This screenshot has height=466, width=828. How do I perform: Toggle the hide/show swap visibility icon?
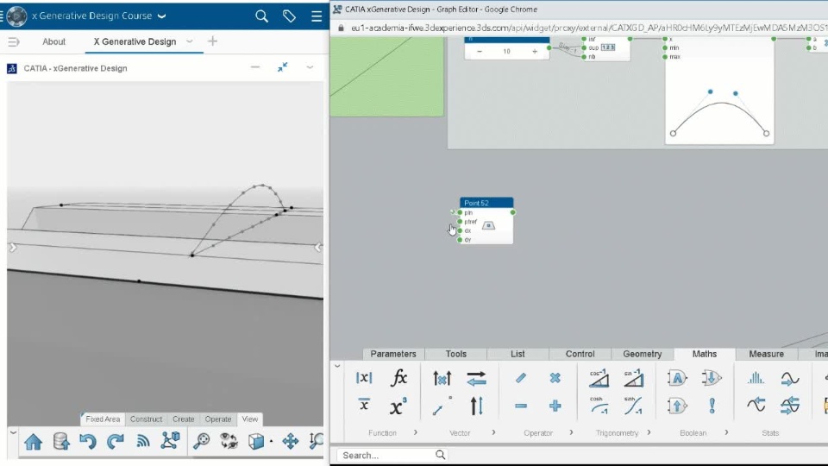pyautogui.click(x=229, y=441)
